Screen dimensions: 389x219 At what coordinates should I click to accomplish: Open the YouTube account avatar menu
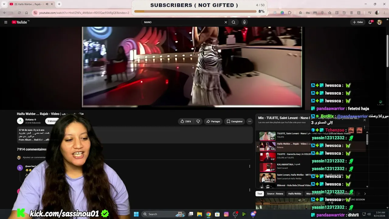379,22
